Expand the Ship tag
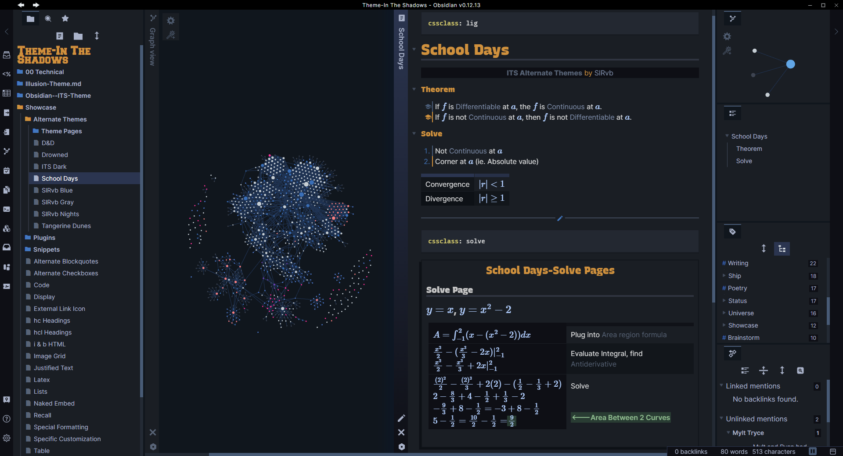Image resolution: width=843 pixels, height=456 pixels. (724, 276)
